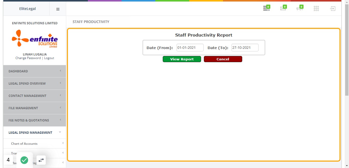Expand the Dashboard menu
Screen dimensions: 349x168
point(34,71)
